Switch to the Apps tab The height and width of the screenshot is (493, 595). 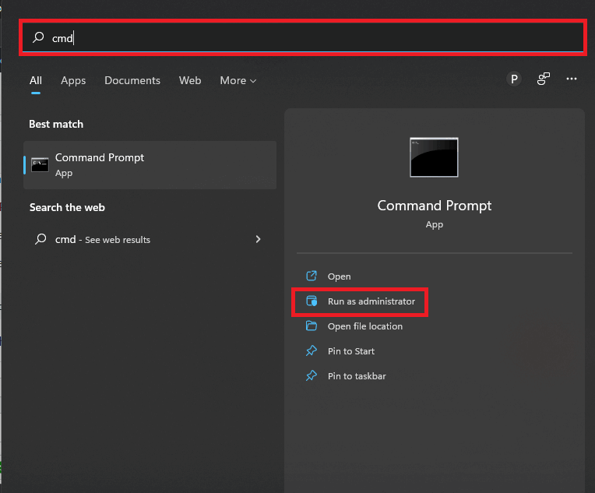(73, 80)
